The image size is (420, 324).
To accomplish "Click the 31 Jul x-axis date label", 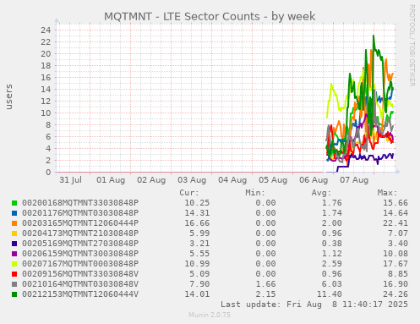I will click(x=70, y=180).
